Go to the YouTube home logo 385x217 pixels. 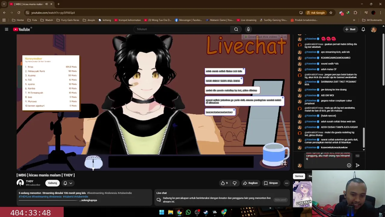22,29
